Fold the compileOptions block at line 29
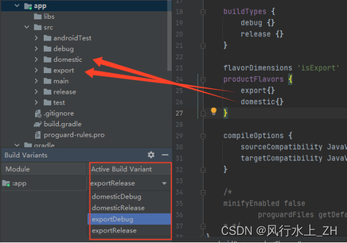This screenshot has height=243, width=347. point(203,136)
